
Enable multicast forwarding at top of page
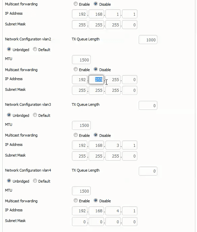pos(76,4)
